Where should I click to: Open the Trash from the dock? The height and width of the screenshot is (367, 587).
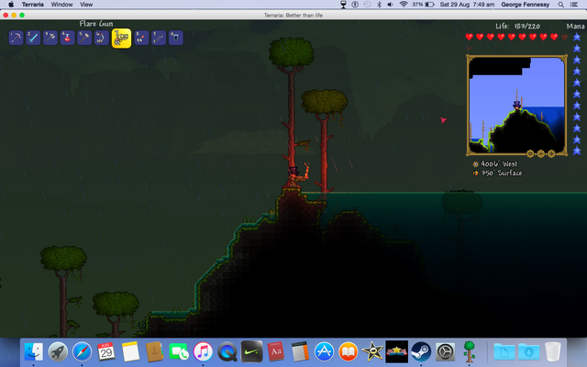pos(552,352)
